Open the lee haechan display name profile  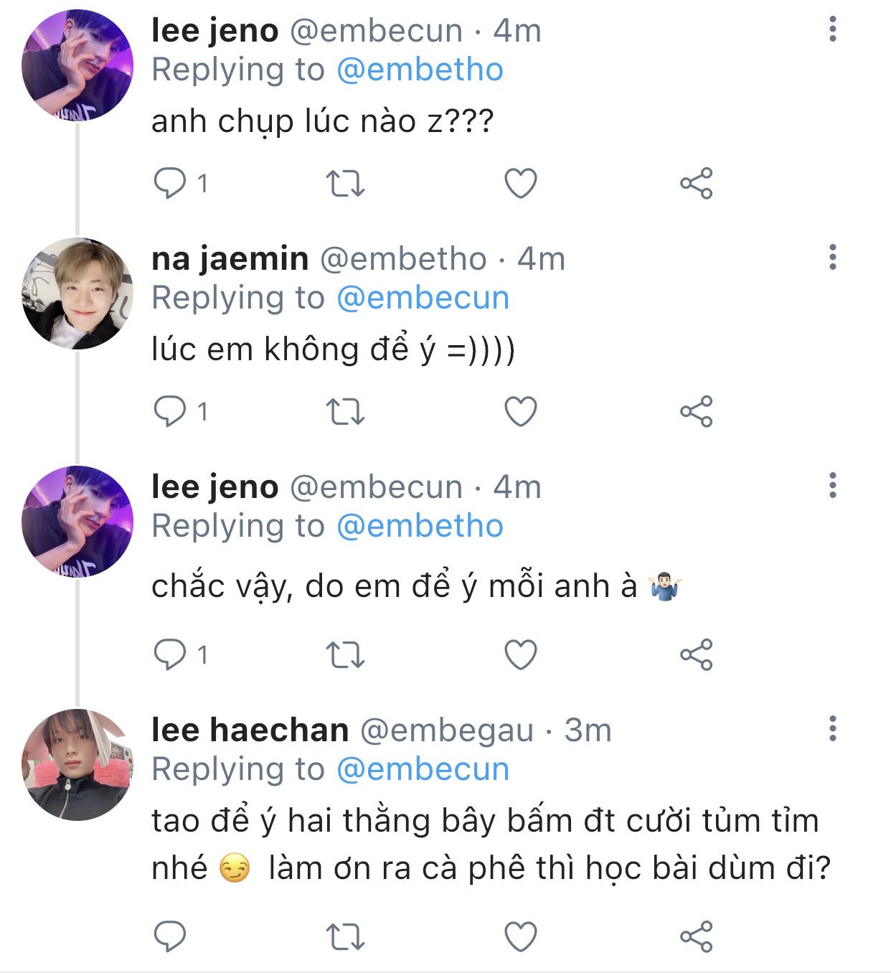point(250,730)
